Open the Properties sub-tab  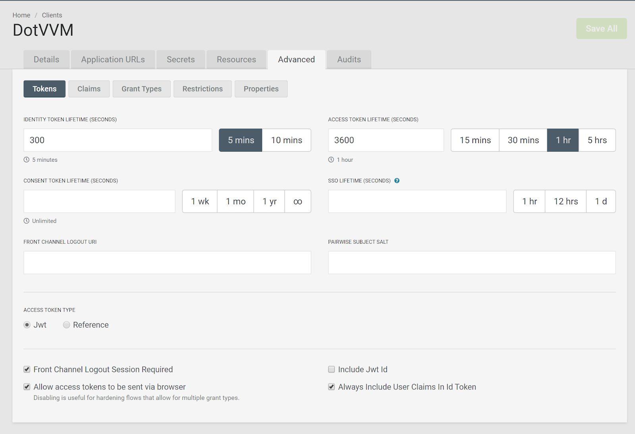(x=261, y=89)
